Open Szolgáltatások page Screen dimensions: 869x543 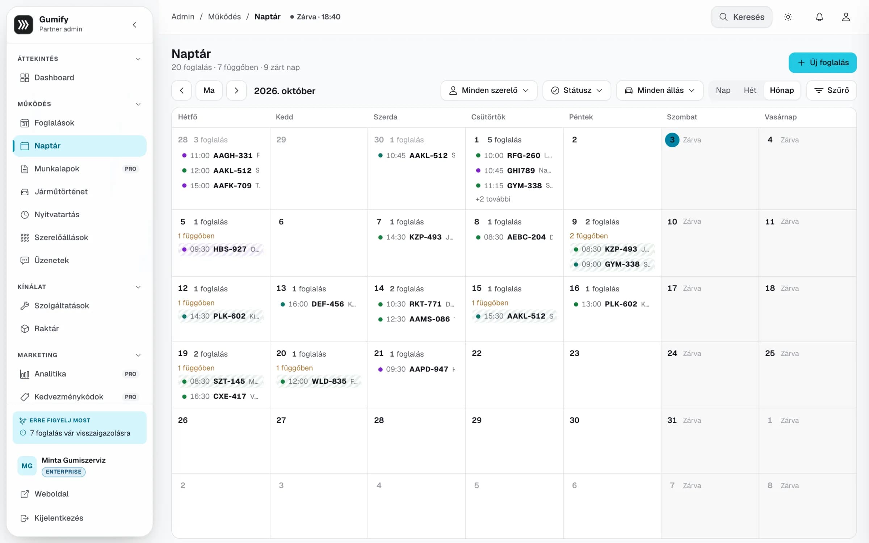[x=80, y=306]
